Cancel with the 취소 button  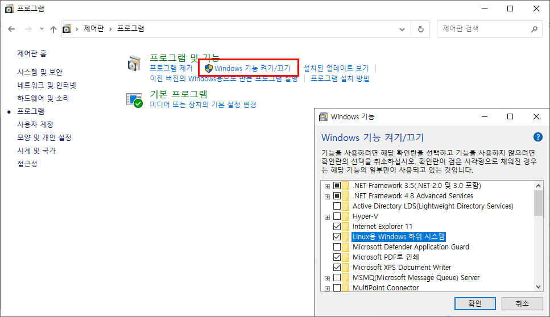[x=522, y=303]
